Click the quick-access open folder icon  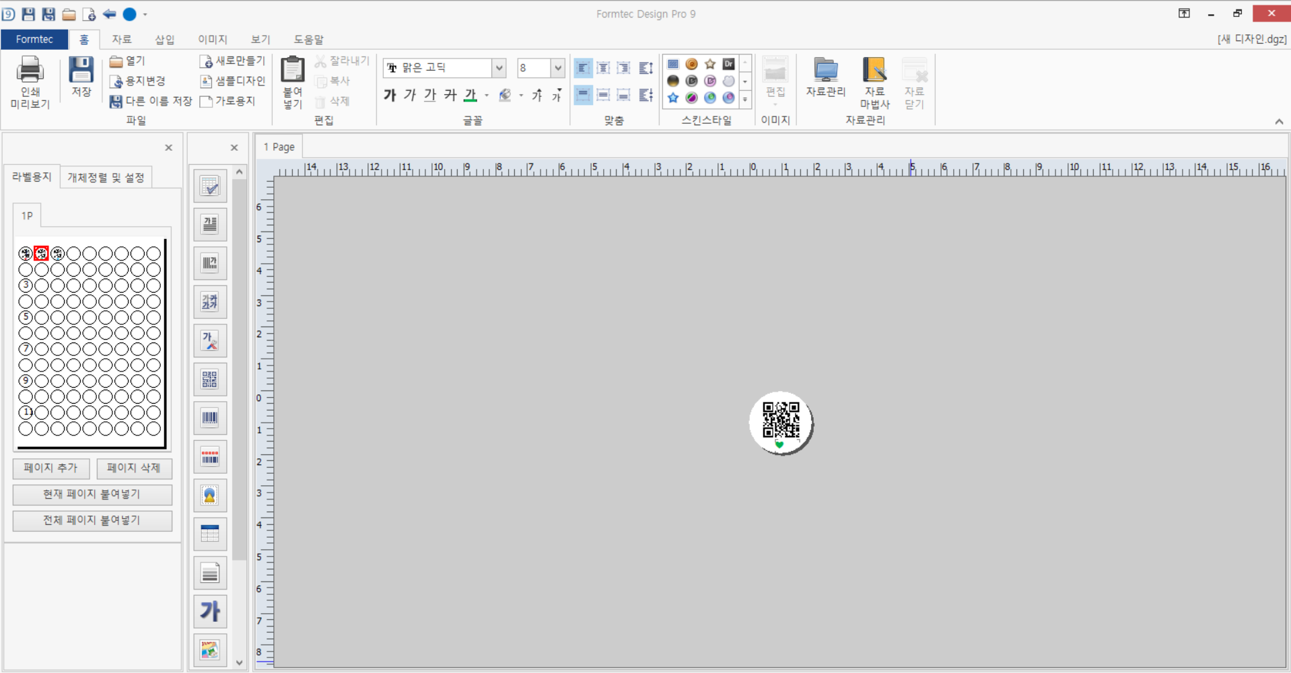pyautogui.click(x=69, y=13)
